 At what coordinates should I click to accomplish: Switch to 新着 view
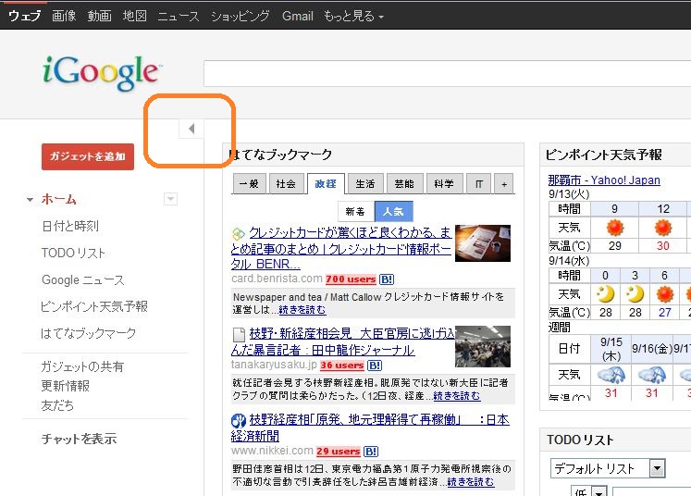pos(355,211)
